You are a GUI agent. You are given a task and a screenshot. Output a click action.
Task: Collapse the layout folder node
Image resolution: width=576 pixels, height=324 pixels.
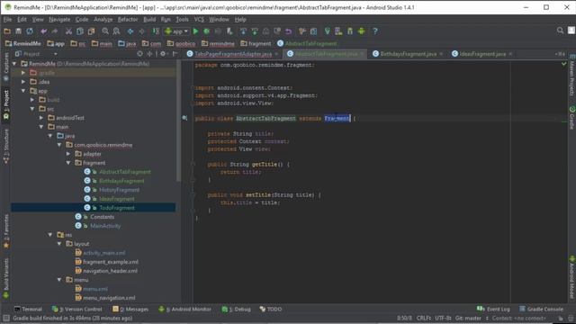point(59,244)
